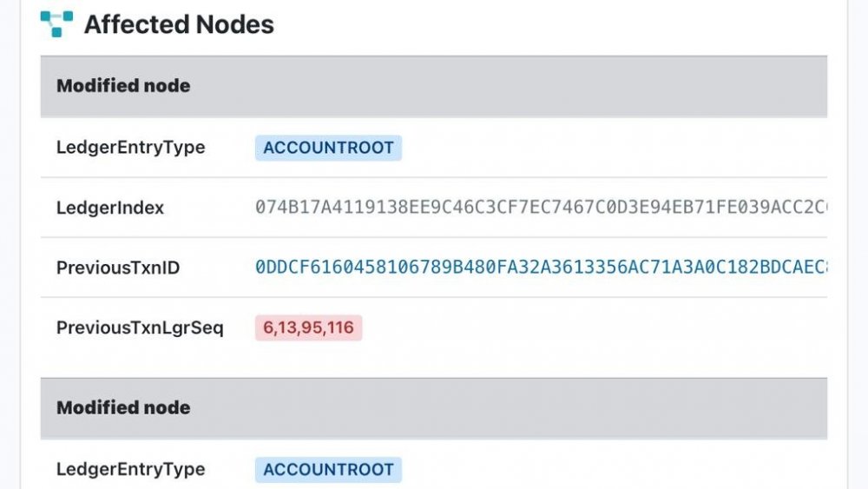This screenshot has width=868, height=489.
Task: Click the second ACCOUNTROOT badge
Action: coord(328,469)
